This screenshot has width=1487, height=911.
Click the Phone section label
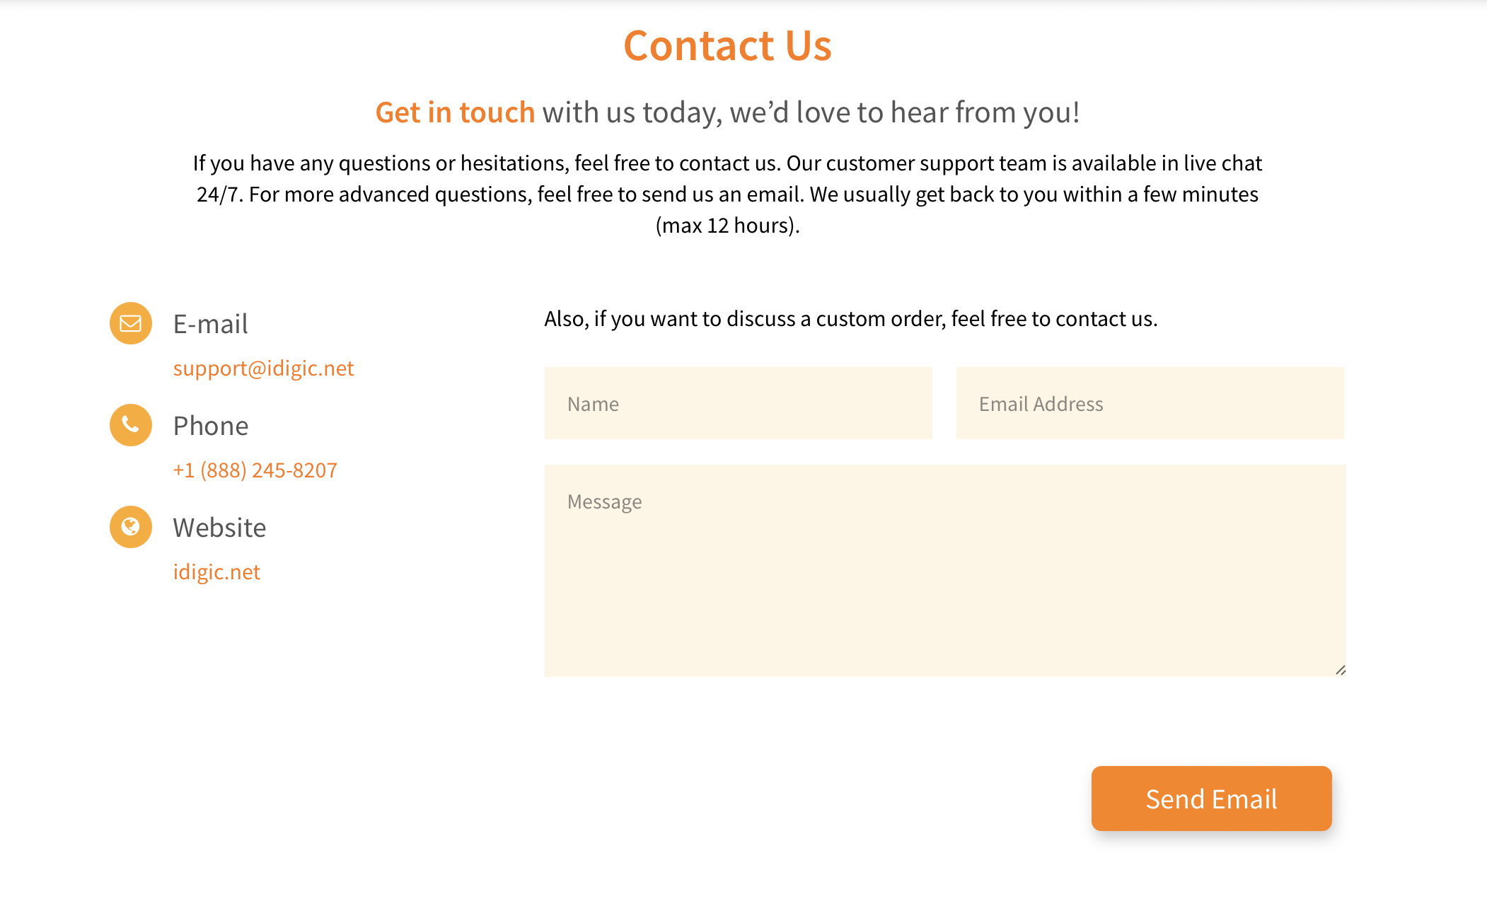211,427
